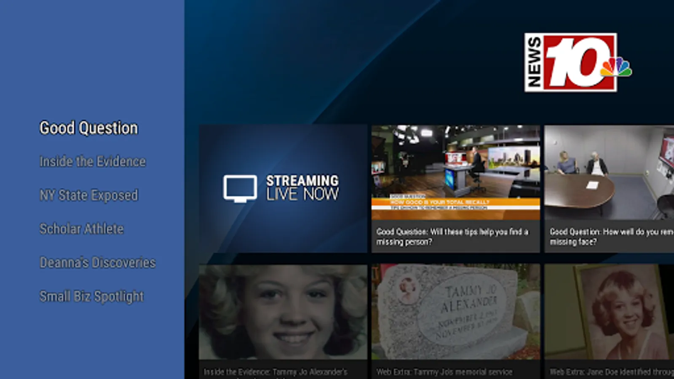Click the News 10 NBC logo
The height and width of the screenshot is (379, 674).
(x=578, y=62)
